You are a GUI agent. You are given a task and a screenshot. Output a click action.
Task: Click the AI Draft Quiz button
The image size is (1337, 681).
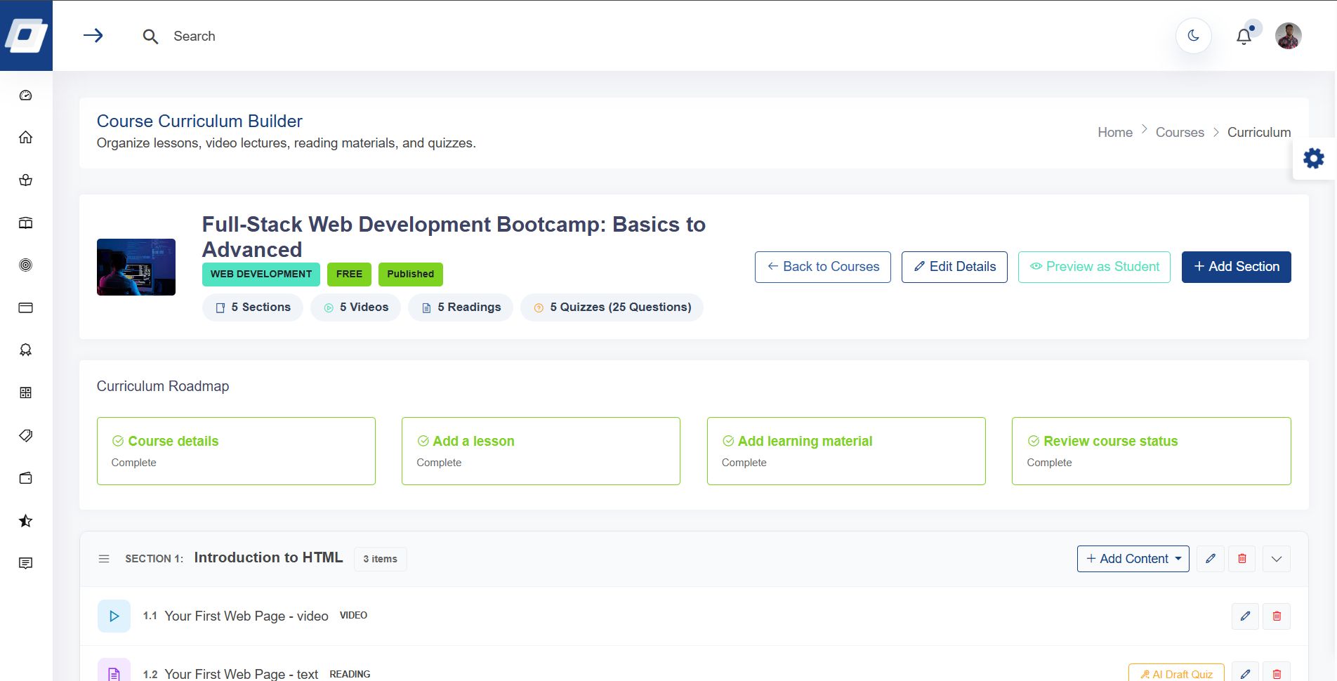1176,673
